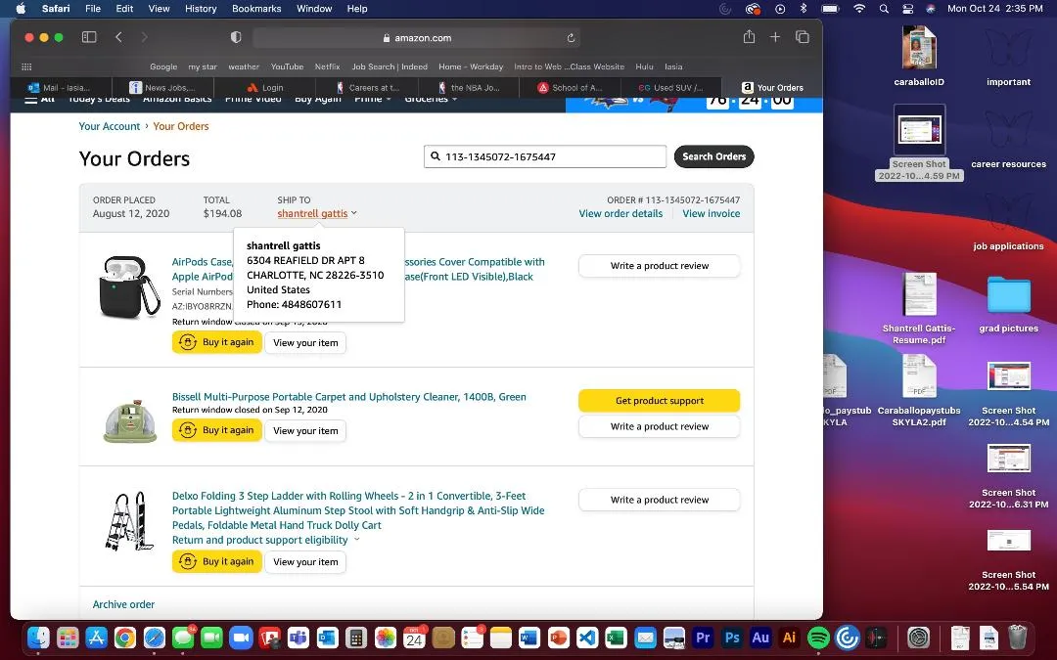Viewport: 1057px width, 660px height.
Task: Open FaceTime from the dock
Action: (x=212, y=638)
